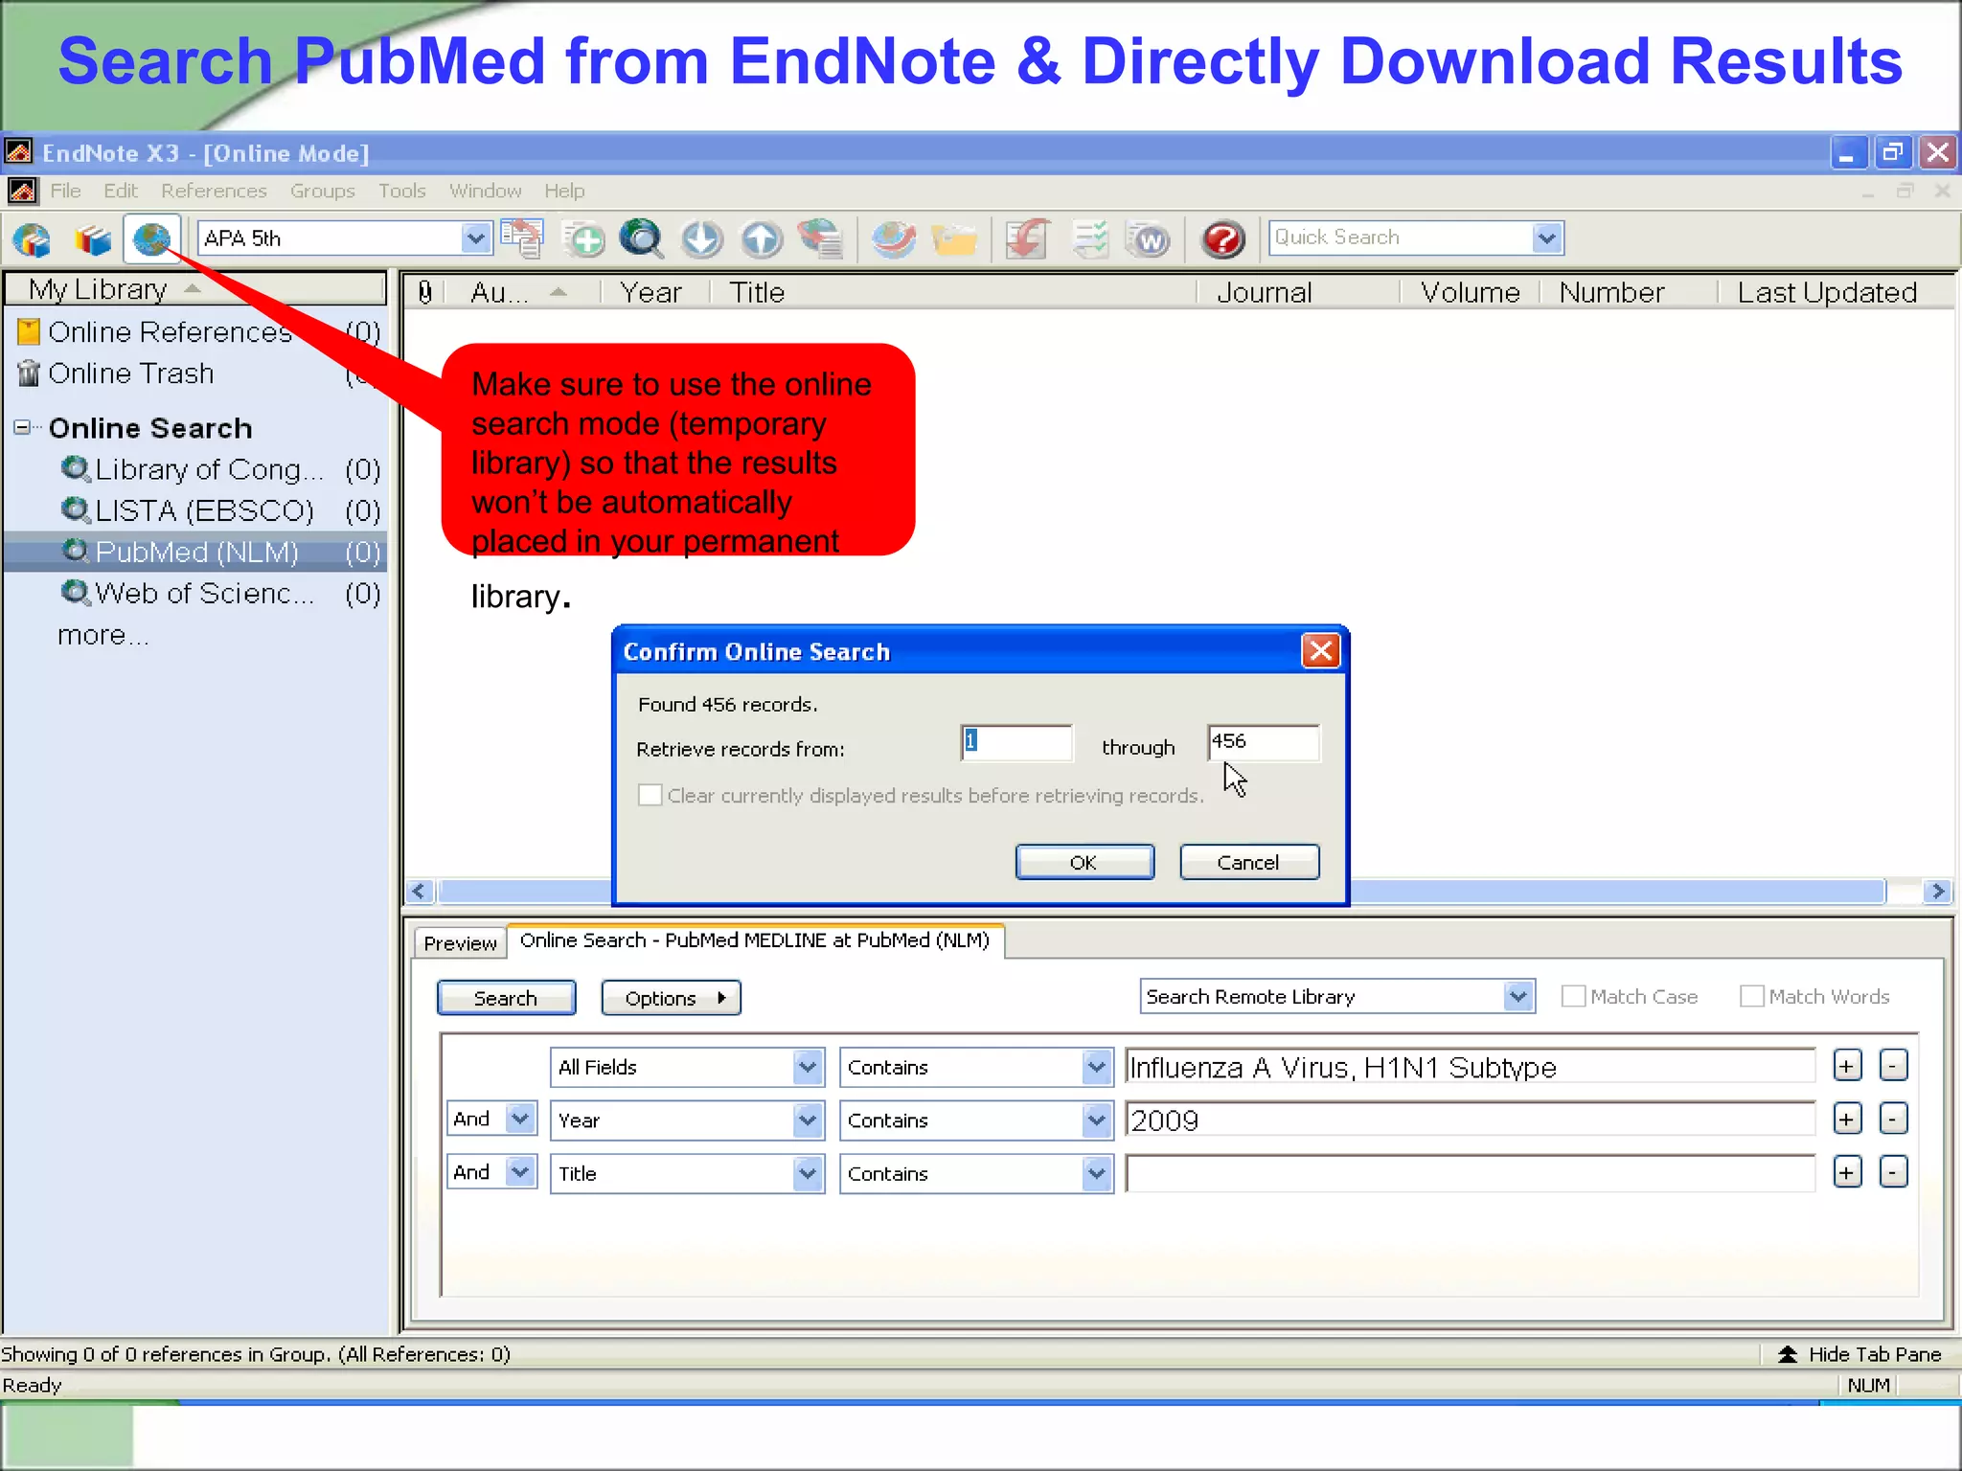The image size is (1962, 1471).
Task: Click the Copy to Local Library icon
Action: tap(523, 239)
